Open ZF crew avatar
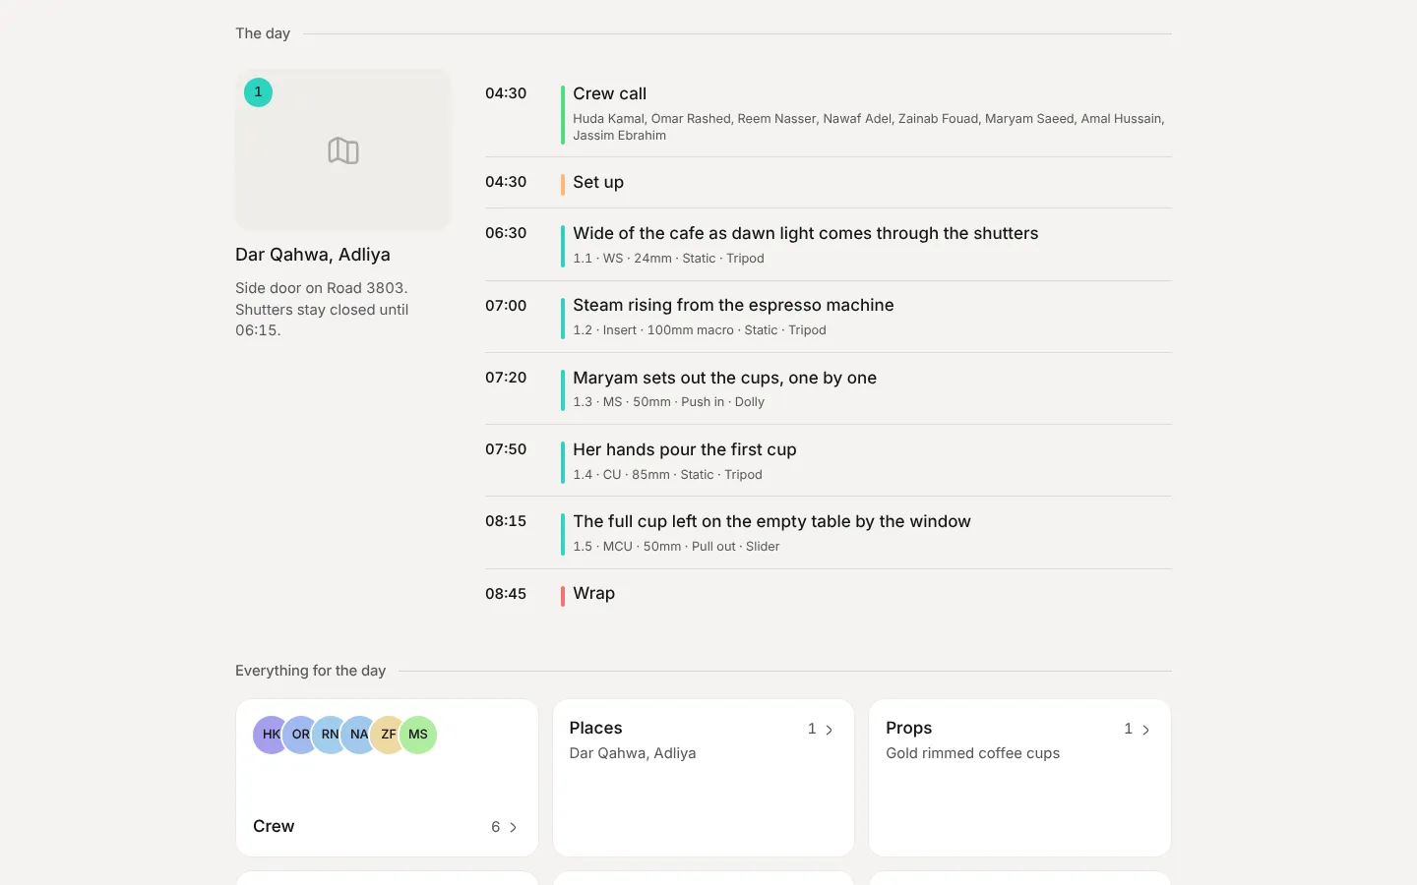Viewport: 1417px width, 885px height. pyautogui.click(x=389, y=735)
